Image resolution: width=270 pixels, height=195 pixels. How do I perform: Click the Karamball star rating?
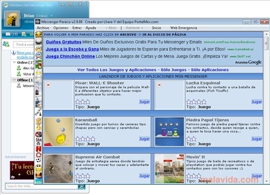85,139
